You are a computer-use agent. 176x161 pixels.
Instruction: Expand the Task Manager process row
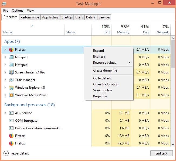click(5, 80)
